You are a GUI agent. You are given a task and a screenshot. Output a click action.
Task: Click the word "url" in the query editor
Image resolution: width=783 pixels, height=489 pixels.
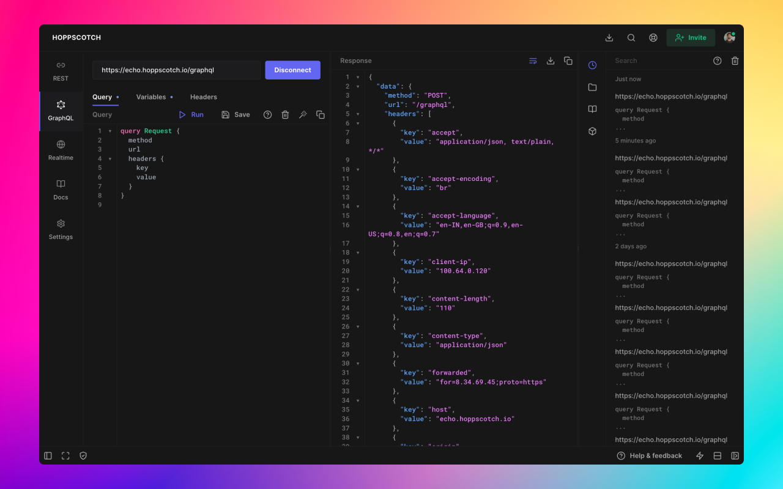(x=135, y=150)
